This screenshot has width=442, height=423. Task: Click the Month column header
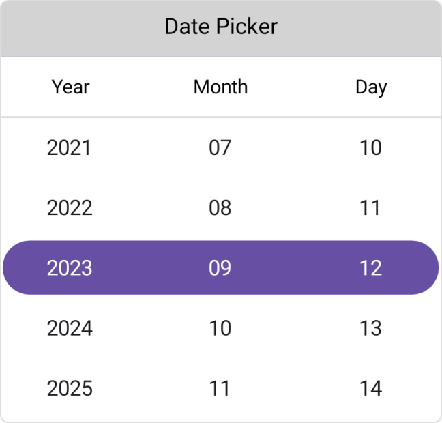click(220, 87)
